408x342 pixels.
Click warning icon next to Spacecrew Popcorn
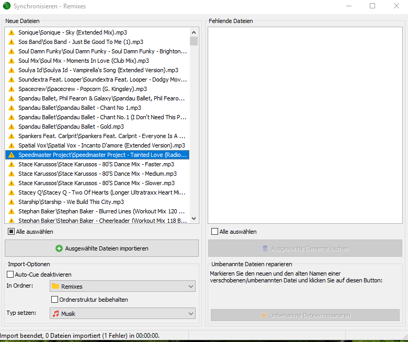(12, 89)
